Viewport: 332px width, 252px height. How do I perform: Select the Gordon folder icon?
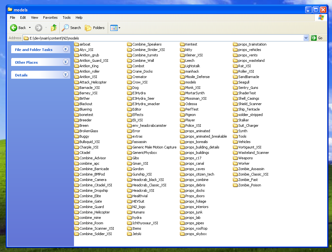pyautogui.click(x=129, y=169)
